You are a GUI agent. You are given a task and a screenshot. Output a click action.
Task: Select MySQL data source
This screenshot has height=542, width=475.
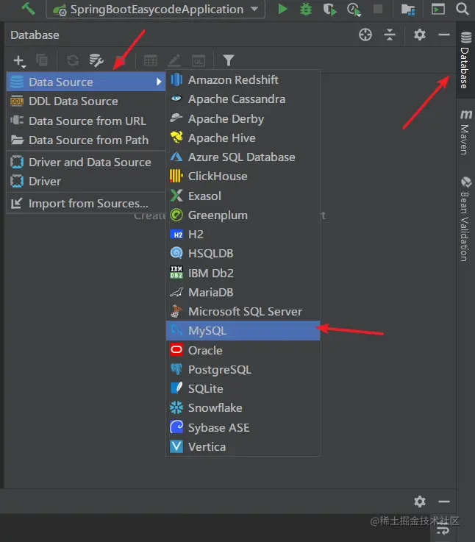point(243,331)
